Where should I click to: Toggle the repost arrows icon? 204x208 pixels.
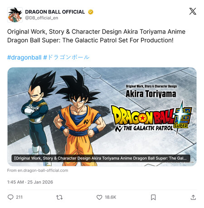(59, 197)
